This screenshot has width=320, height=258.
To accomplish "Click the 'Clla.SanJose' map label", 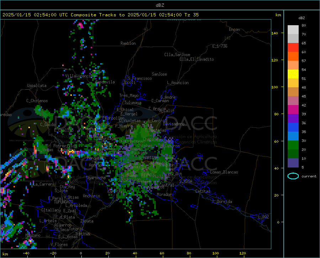I will coord(177,55).
